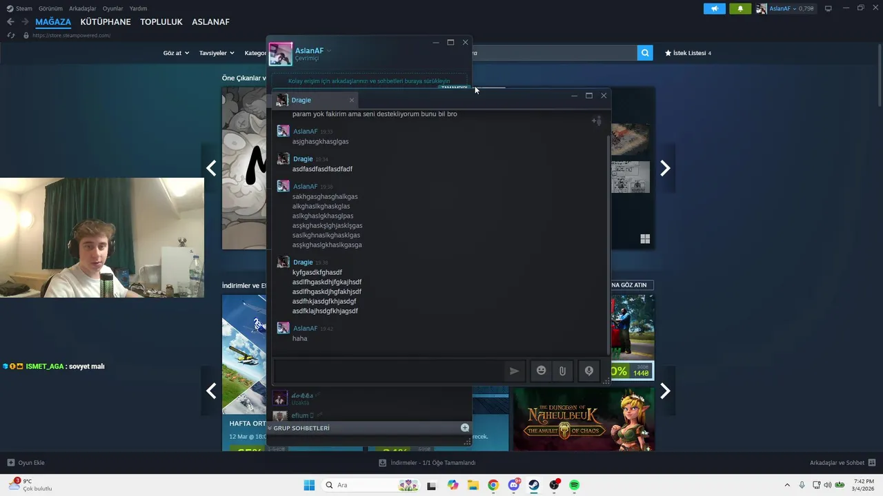Open İstek Listesi wishlist link
Screen dimensions: 883x496
[x=688, y=53]
